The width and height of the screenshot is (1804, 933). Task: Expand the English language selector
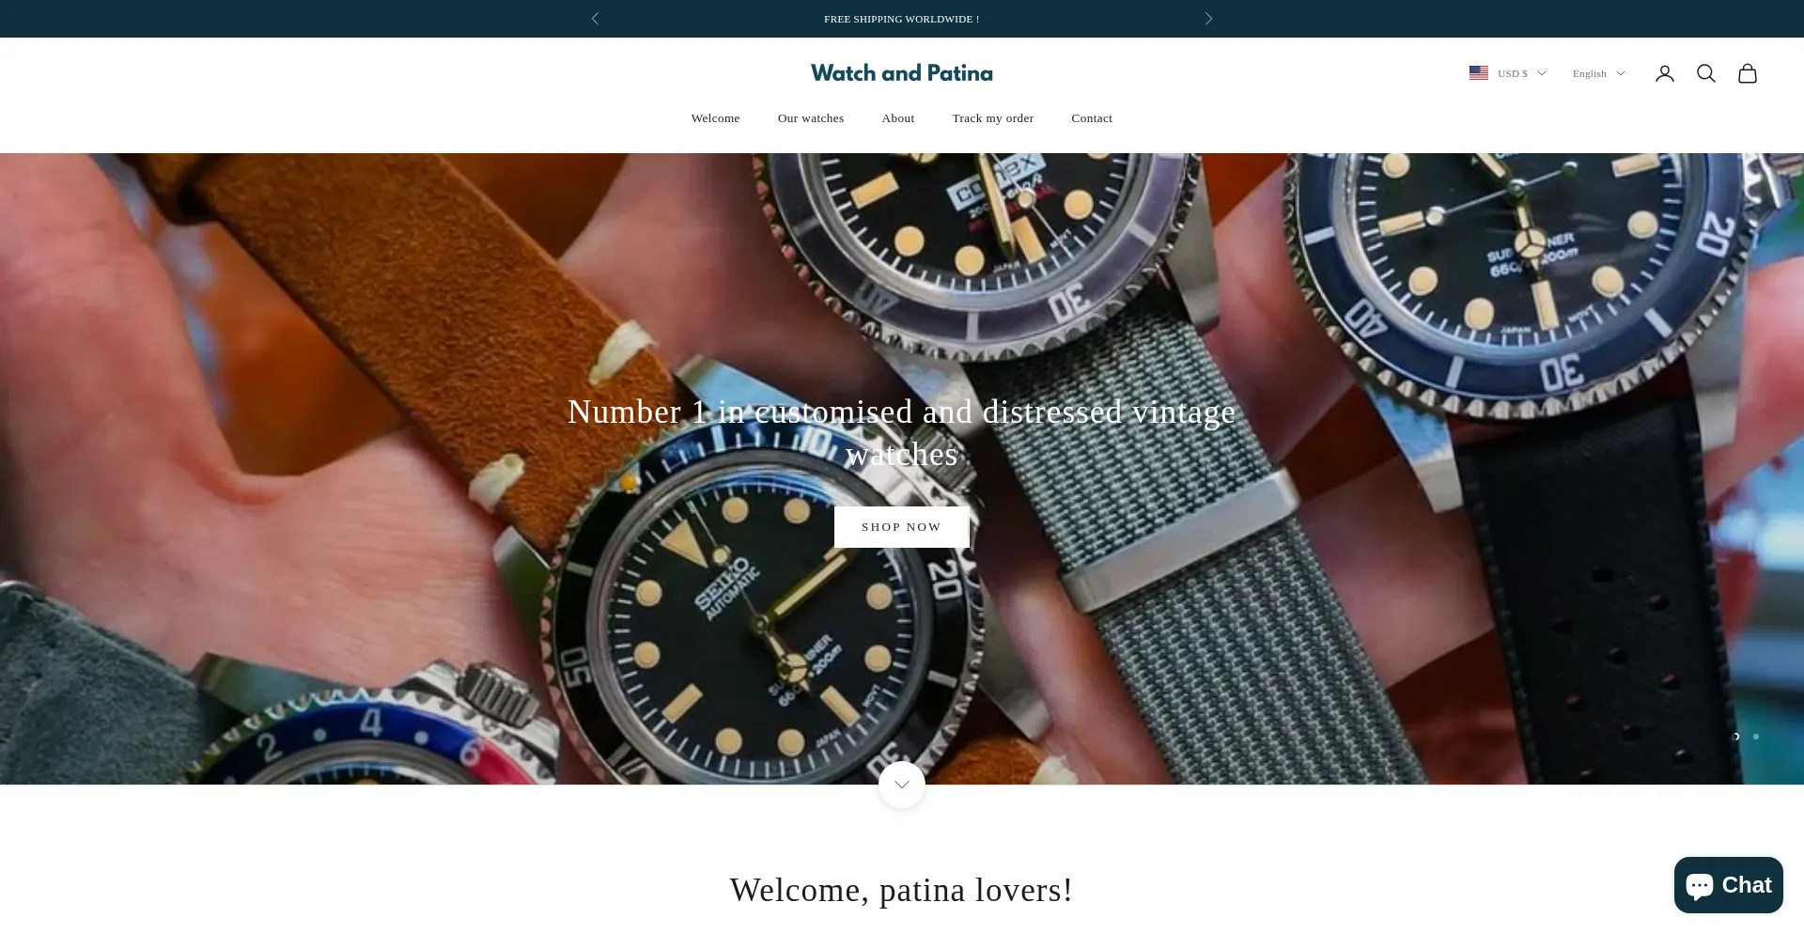(x=1598, y=73)
